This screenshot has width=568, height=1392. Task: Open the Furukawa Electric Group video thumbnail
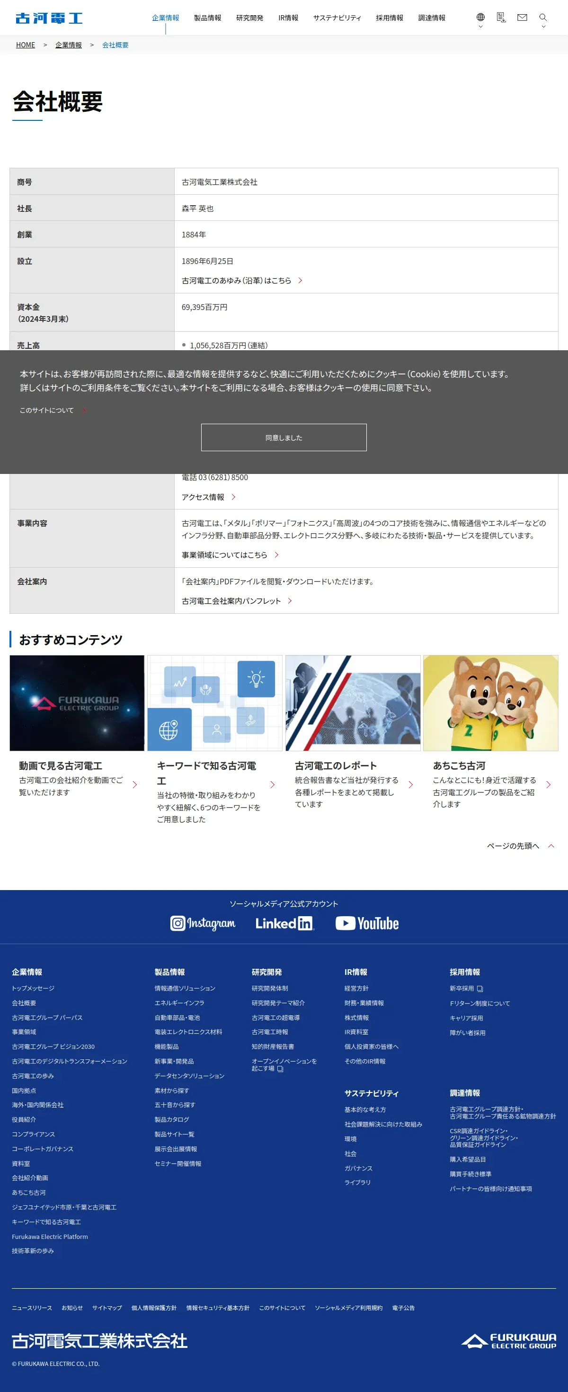(77, 702)
